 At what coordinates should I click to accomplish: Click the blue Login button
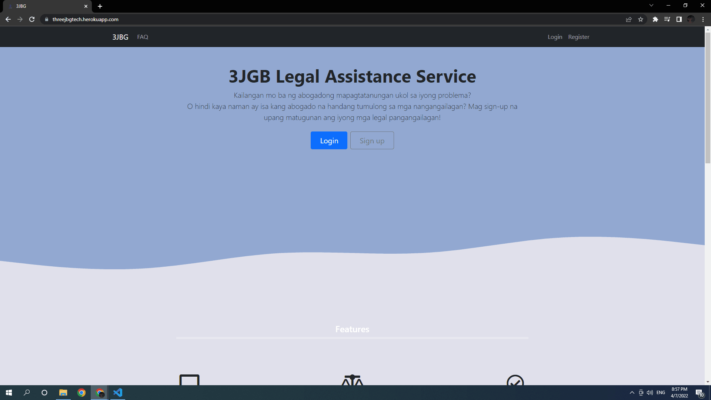click(x=329, y=140)
